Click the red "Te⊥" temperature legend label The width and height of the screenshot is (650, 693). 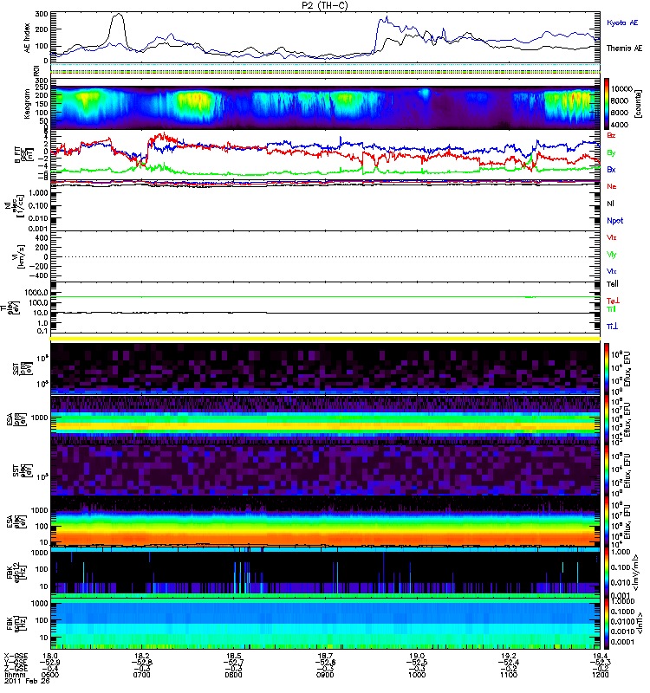click(x=613, y=301)
